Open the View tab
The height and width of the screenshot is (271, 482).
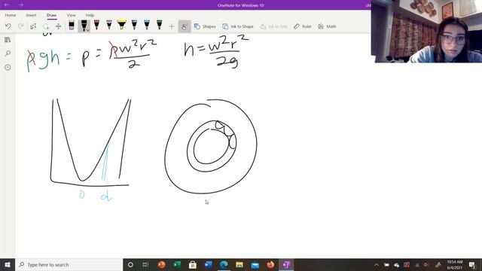coord(72,15)
